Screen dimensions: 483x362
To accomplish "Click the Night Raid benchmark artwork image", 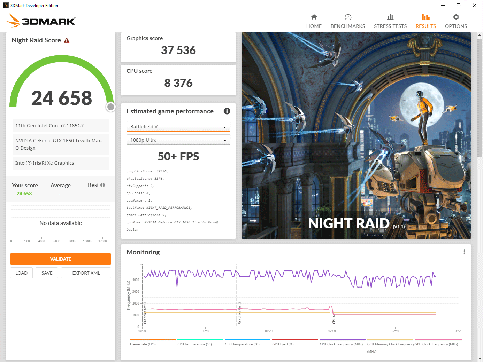I will click(356, 136).
